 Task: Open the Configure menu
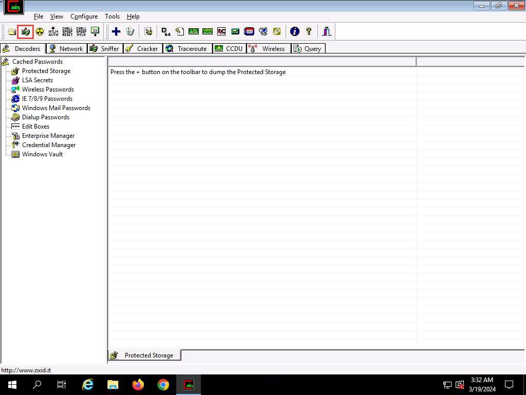84,16
